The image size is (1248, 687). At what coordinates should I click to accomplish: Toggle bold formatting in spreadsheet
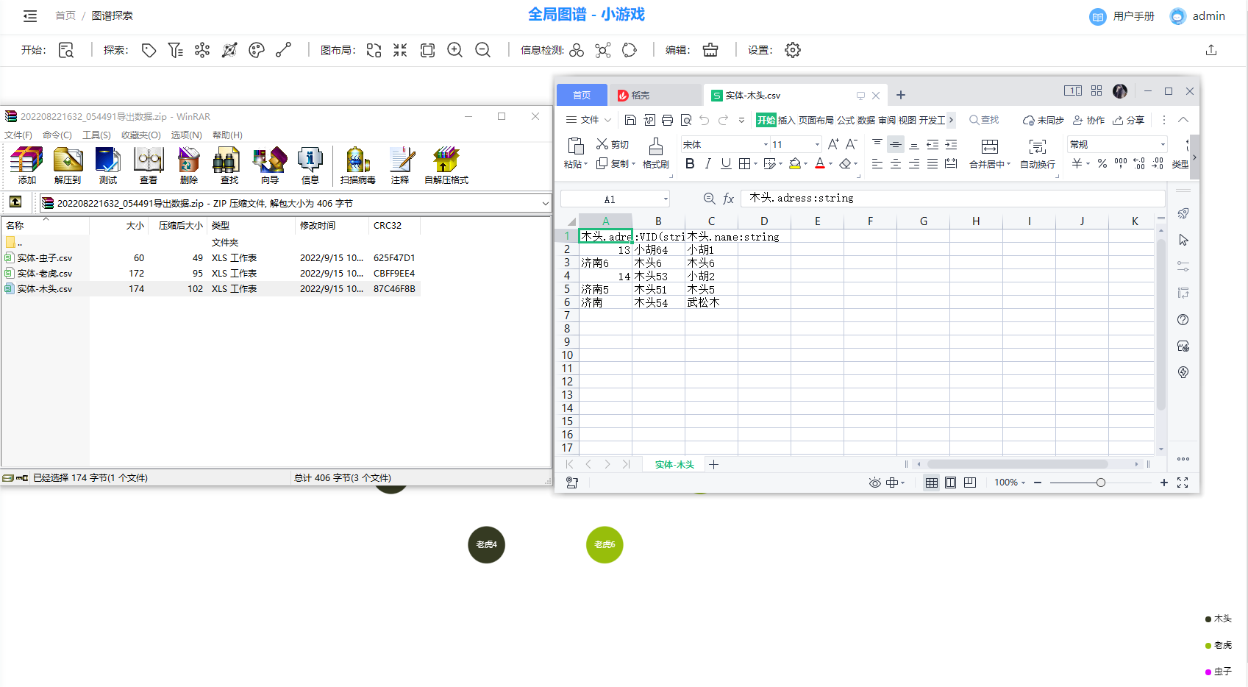coord(690,163)
